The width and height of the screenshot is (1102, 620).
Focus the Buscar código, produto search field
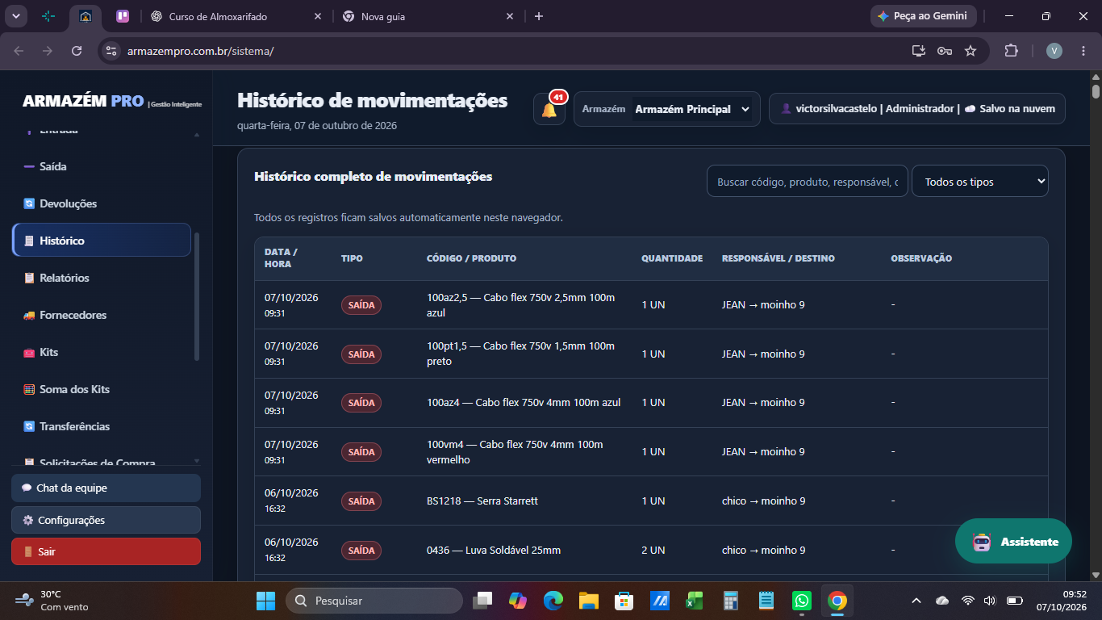808,182
